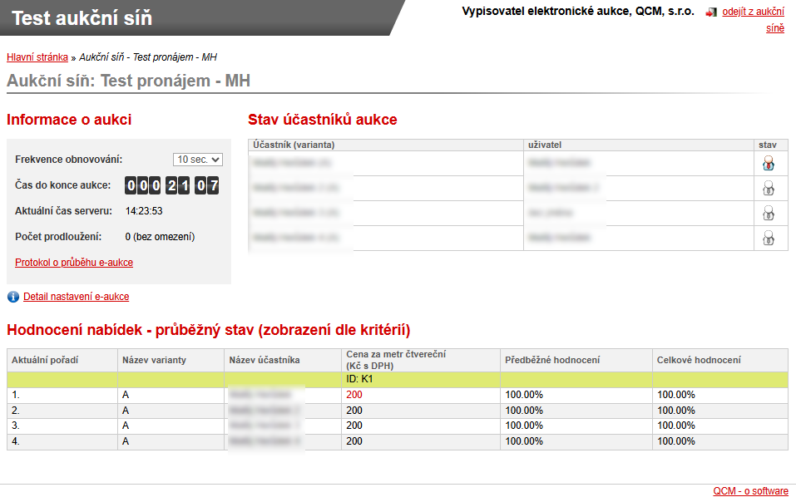Click the exit door icon in header
This screenshot has height=502, width=796.
710,13
